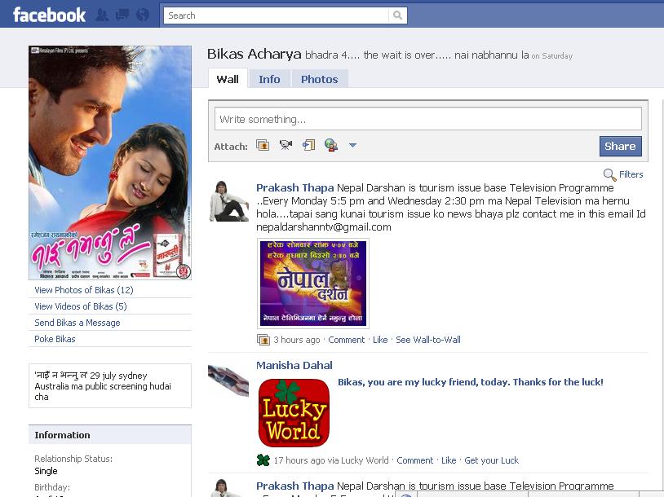Click the Facebook logo
Viewport: 664px width, 497px height.
coord(49,15)
